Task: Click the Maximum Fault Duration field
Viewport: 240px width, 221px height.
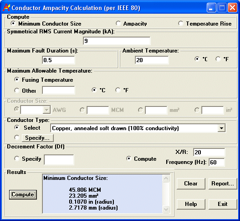Action: (58, 60)
